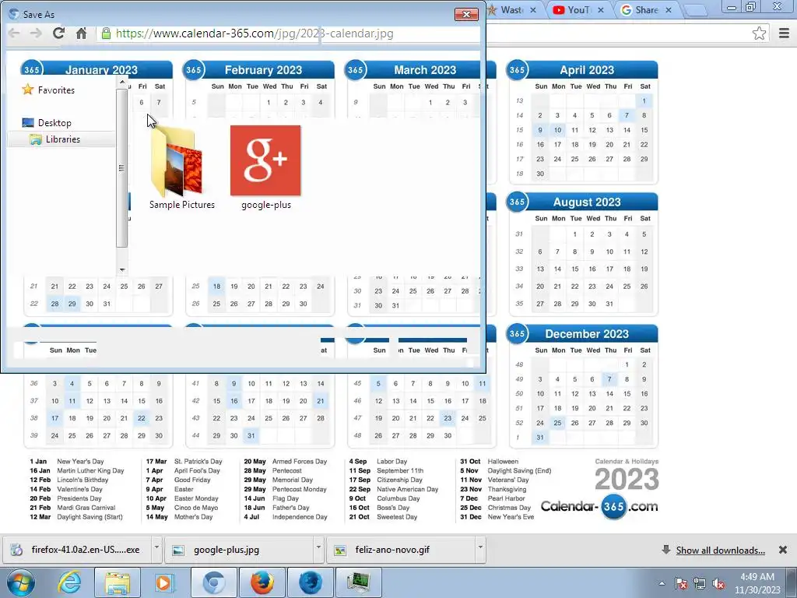Select Libraries in the navigation pane
This screenshot has height=598, width=797.
click(x=55, y=139)
